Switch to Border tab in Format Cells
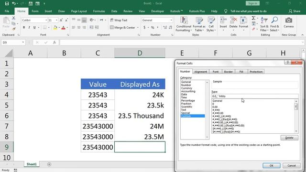Screen dimensions: 306x172 pyautogui.click(x=228, y=72)
